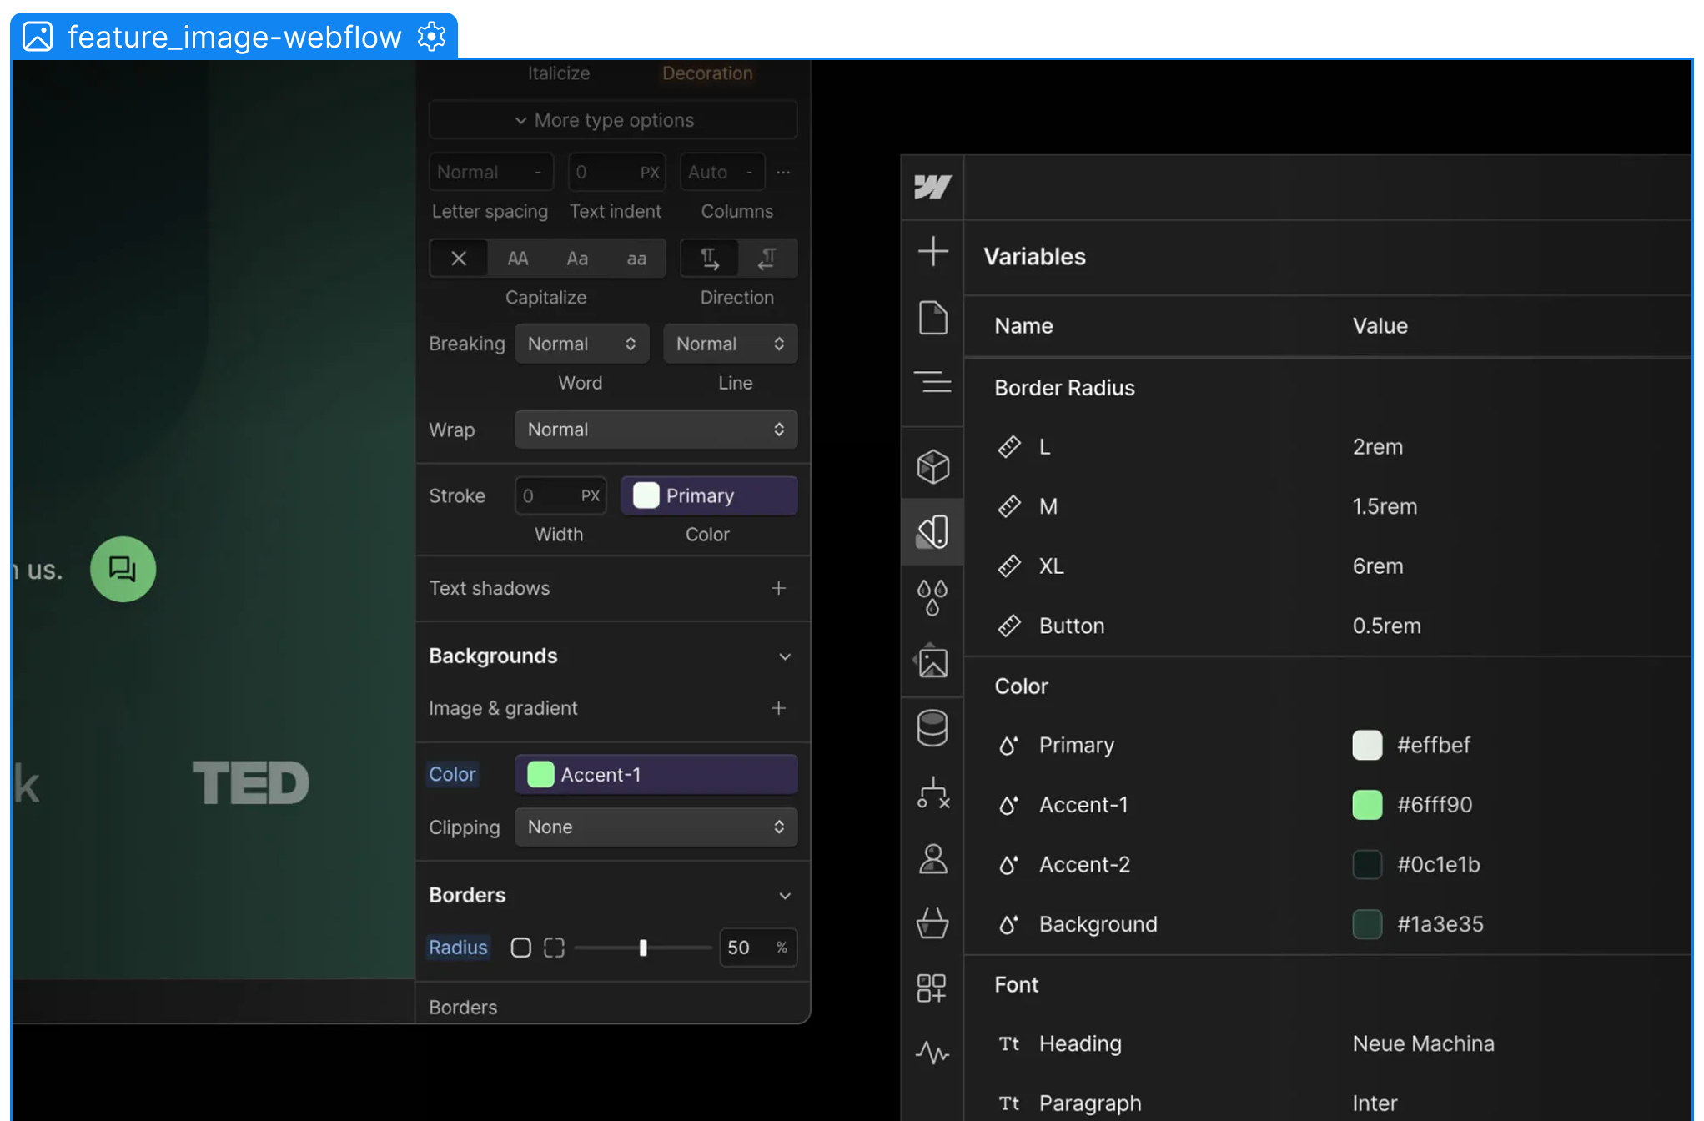Screen dimensions: 1704x1121
Task: Open the Add elements plus panel
Action: [932, 251]
